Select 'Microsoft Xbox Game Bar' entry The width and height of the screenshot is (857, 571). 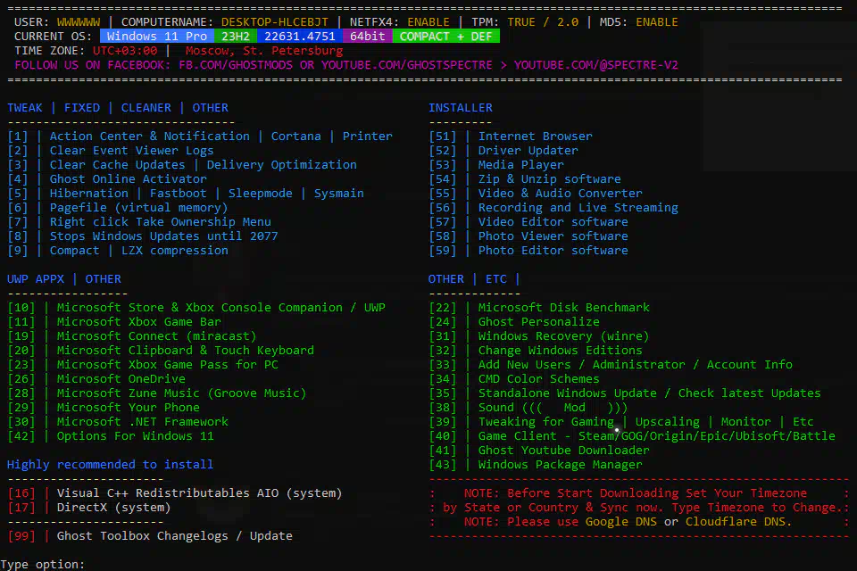click(x=114, y=321)
